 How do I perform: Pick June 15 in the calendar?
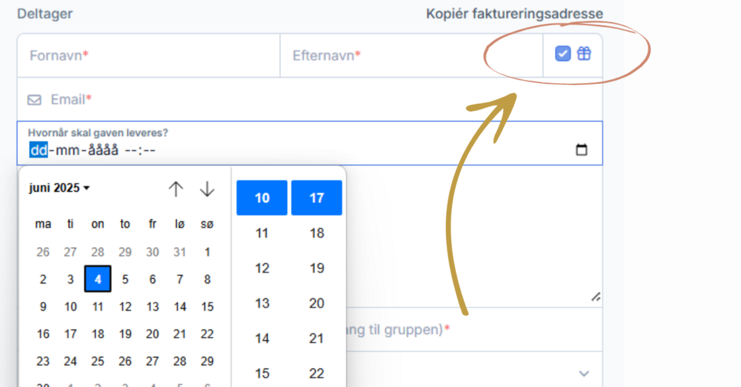click(207, 306)
